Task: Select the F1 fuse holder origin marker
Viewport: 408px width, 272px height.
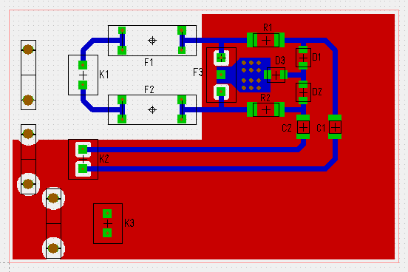Action: (x=152, y=41)
